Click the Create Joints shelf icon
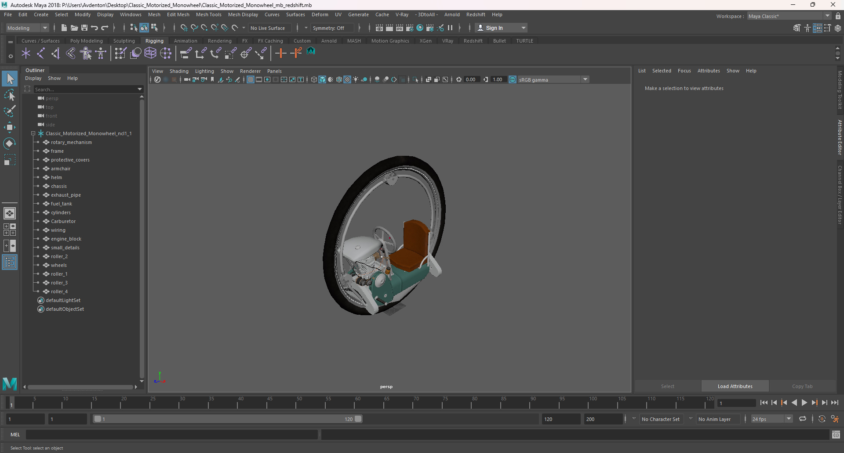Screen dimensions: 844x453 click(41, 54)
